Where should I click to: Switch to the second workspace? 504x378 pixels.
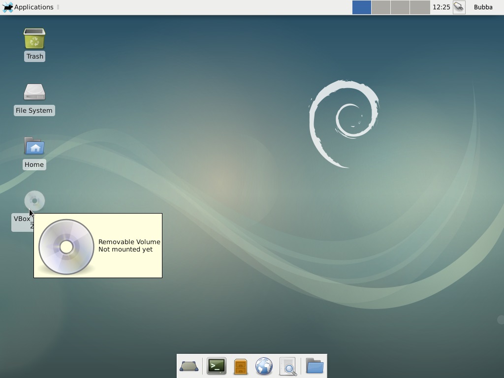(x=381, y=7)
